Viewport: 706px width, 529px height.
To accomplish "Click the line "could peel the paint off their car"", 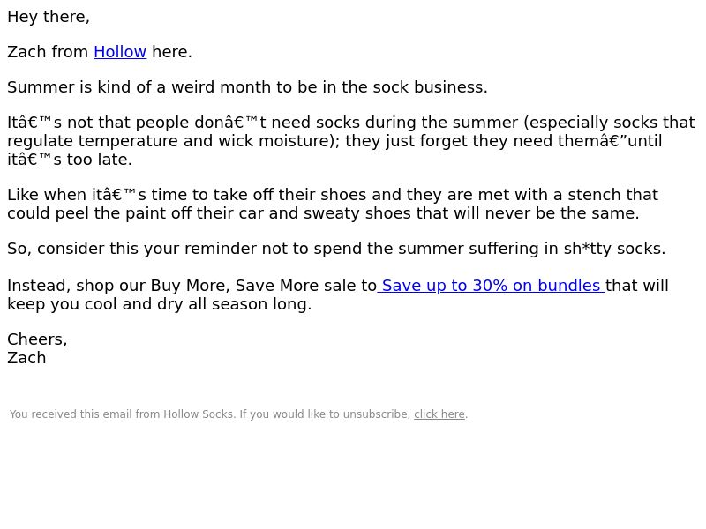I will coord(323,213).
